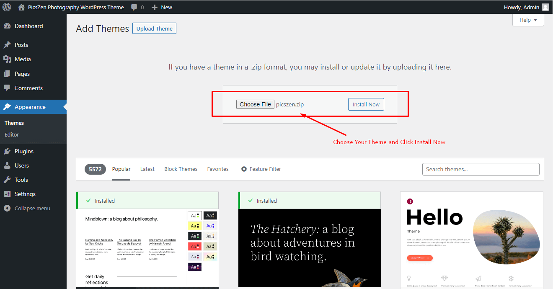
Task: Click the Media icon in sidebar
Action: coord(7,59)
